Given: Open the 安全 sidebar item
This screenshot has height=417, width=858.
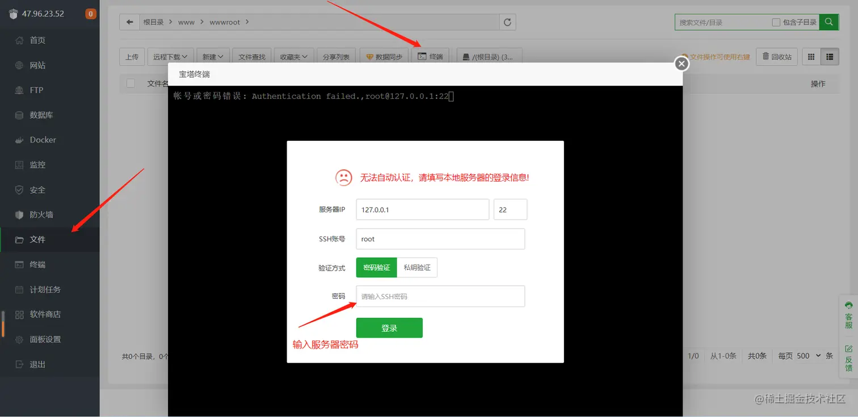Looking at the screenshot, I should 49,190.
